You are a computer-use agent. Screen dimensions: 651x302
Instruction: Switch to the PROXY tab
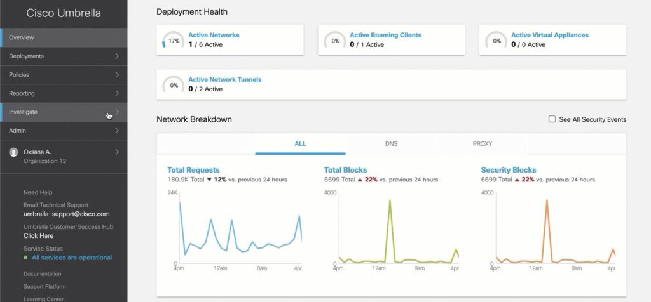tap(482, 144)
